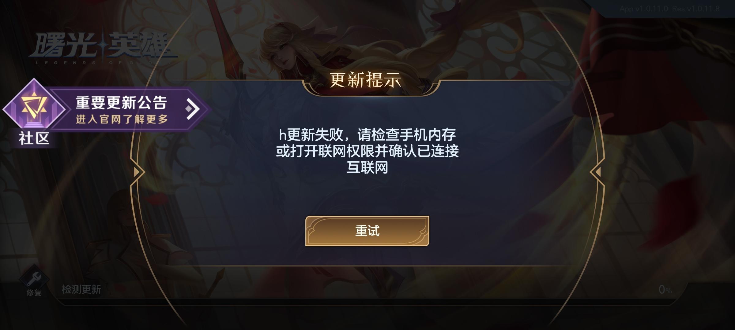735x330 pixels.
Task: Click the update failed error message text
Action: click(x=367, y=151)
